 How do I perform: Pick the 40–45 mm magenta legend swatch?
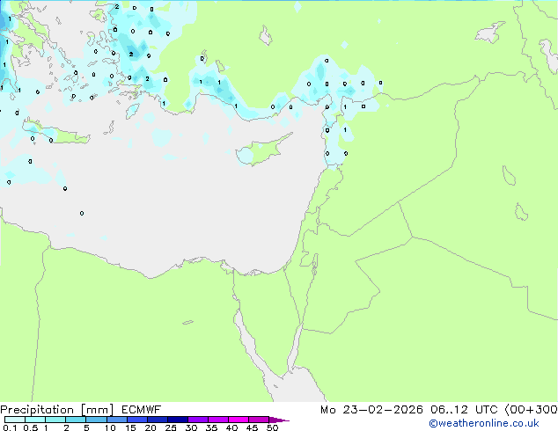(x=239, y=420)
